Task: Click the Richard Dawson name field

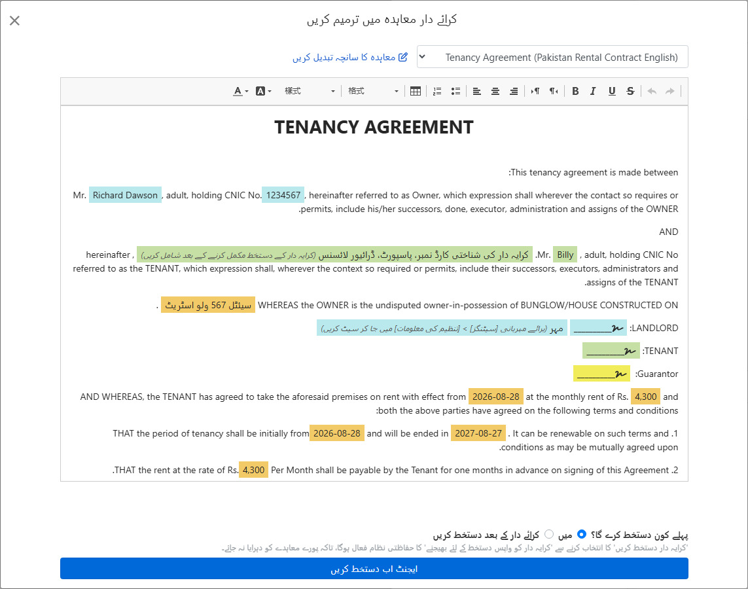Action: pos(125,195)
